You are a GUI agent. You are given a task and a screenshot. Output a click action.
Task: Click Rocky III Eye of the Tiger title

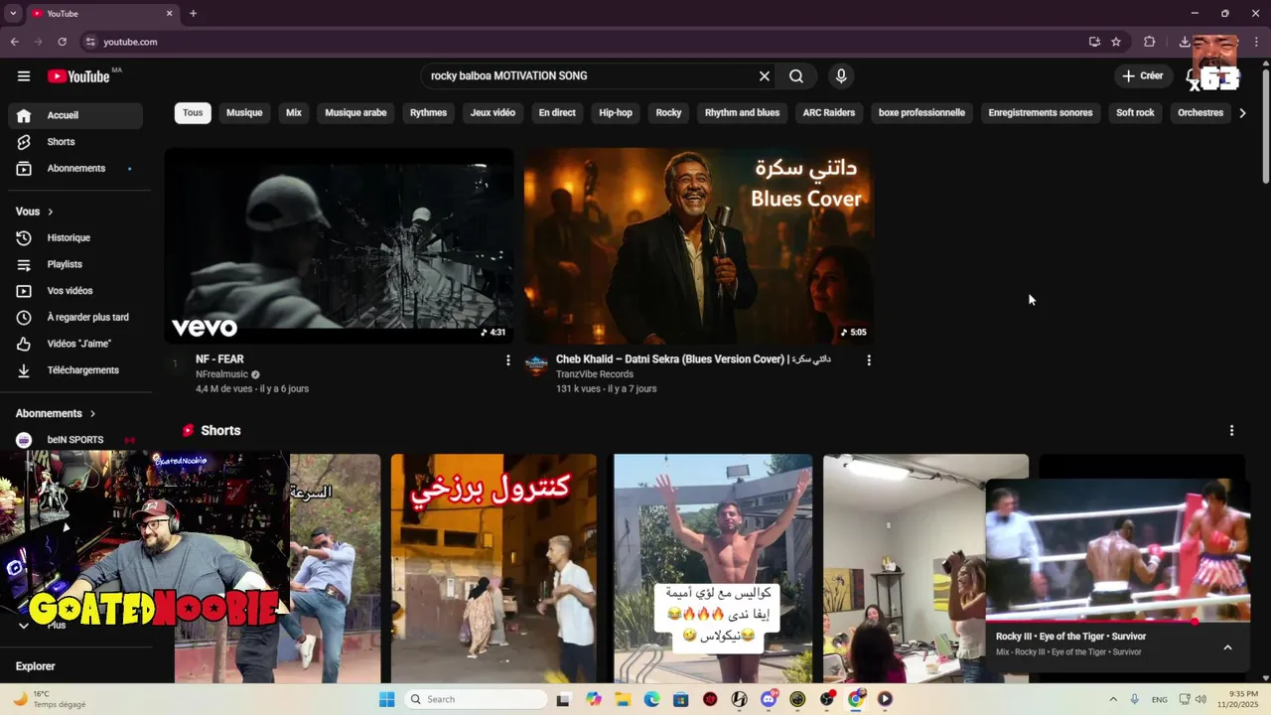pos(1070,637)
